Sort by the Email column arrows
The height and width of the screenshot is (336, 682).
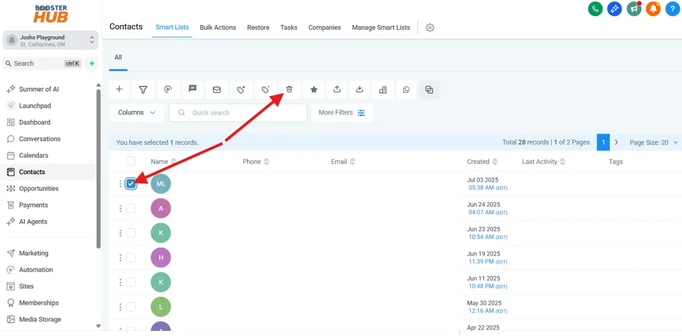tap(352, 162)
